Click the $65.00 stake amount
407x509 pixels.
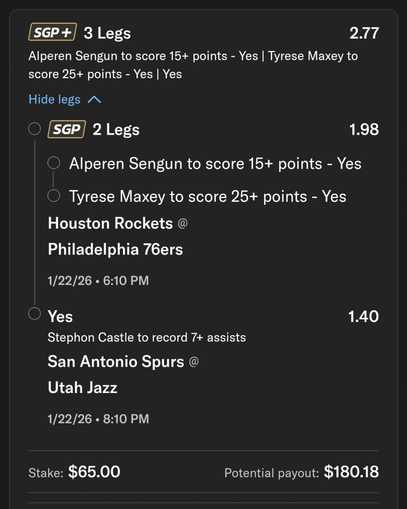(x=94, y=472)
